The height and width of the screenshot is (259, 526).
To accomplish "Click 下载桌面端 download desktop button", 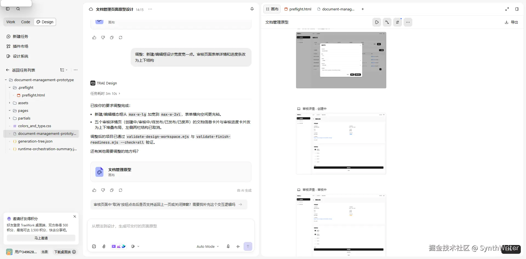I will (x=65, y=252).
